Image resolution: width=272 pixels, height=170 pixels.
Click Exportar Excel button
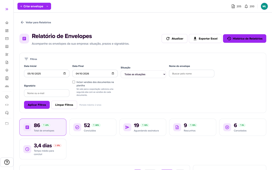click(x=205, y=39)
